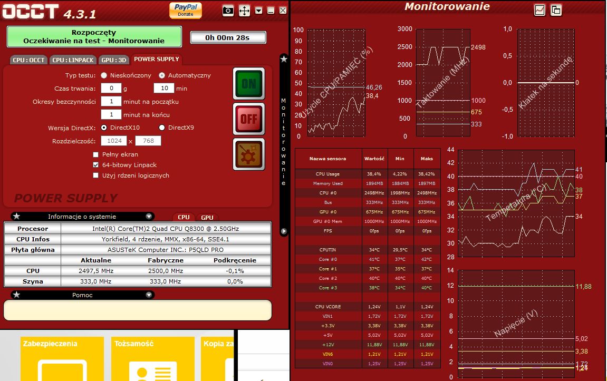Viewport: 607px width, 381px height.
Task: Collapse the Monitorowanie side panel arrow
Action: pyautogui.click(x=284, y=231)
